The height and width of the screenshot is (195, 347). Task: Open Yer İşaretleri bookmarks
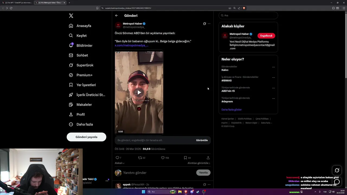point(82,85)
